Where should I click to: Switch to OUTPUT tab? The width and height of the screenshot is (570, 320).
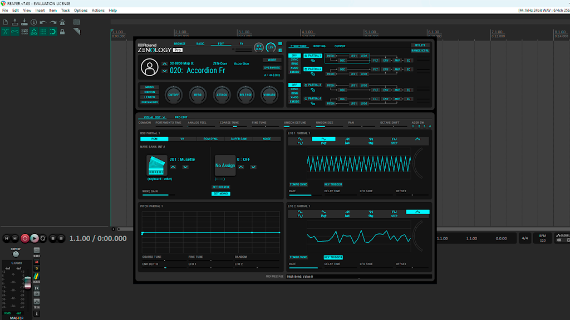point(340,46)
